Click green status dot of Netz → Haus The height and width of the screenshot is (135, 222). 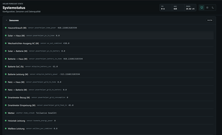coord(6,82)
